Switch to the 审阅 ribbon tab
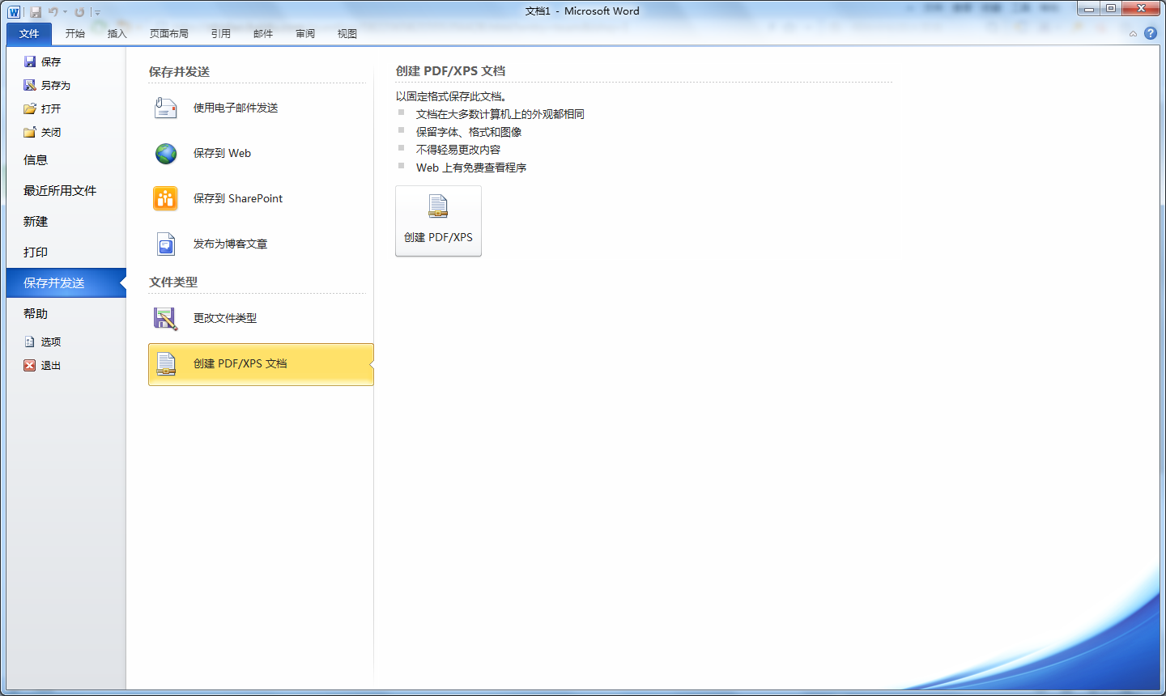Viewport: 1166px width, 696px height. click(x=305, y=33)
